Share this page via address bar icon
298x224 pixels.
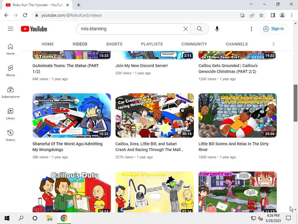coord(252,15)
